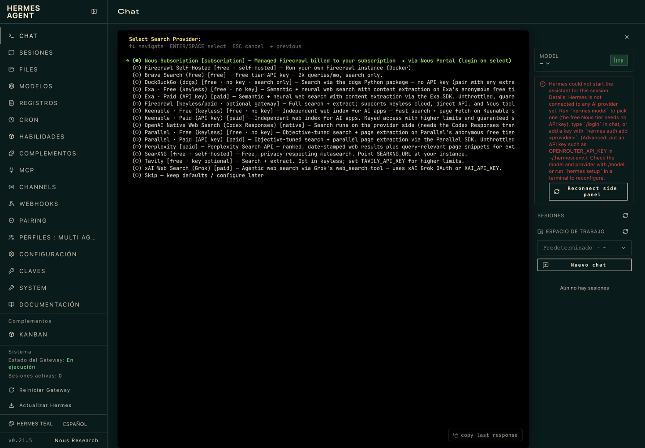645x448 pixels.
Task: Click the Files folder icon
Action: click(12, 69)
